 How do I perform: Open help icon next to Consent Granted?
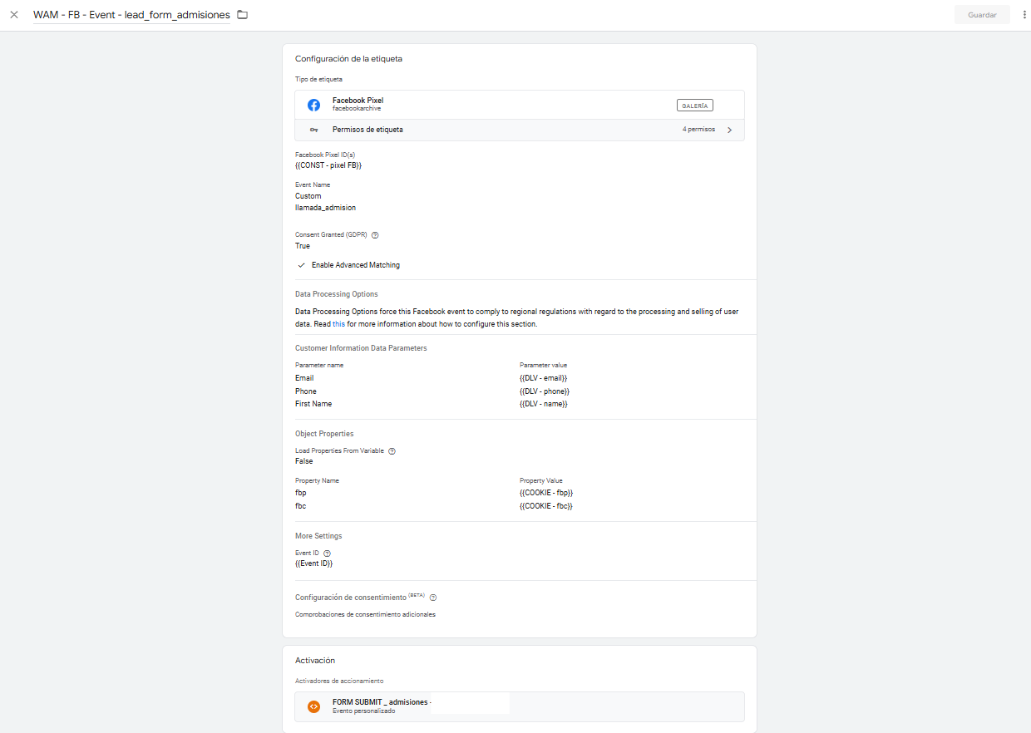pyautogui.click(x=375, y=235)
